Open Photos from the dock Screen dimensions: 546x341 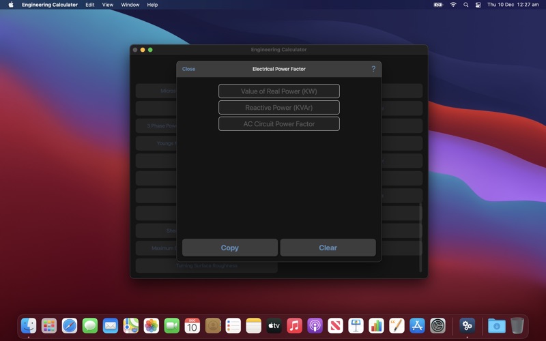152,326
